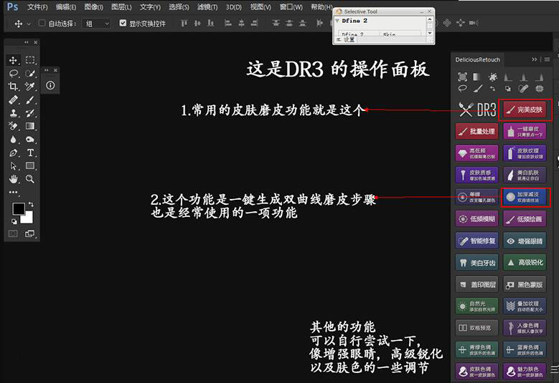Collapse the Dfine 2 disclosure triangle
Screen dimensions: 559x383
click(337, 21)
